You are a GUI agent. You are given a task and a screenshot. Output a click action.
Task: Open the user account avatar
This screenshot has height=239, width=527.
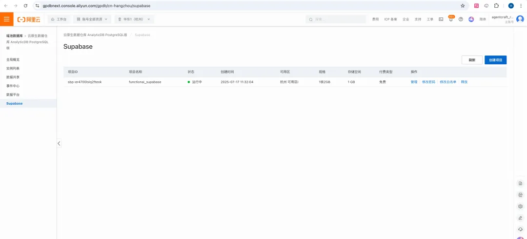(520, 19)
